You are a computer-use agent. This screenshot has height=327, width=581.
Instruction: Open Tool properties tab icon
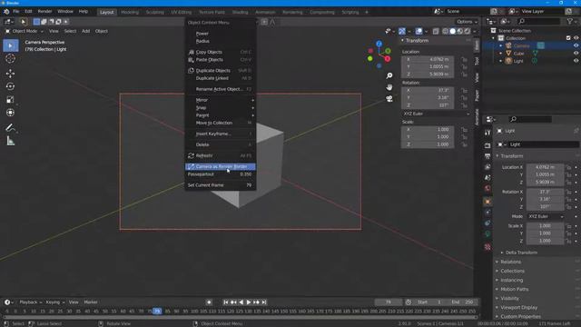[487, 133]
